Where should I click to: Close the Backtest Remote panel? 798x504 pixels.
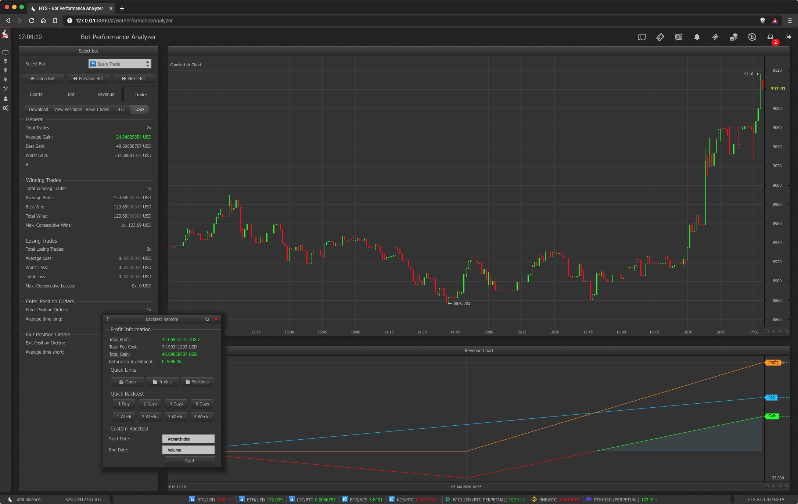(x=216, y=319)
